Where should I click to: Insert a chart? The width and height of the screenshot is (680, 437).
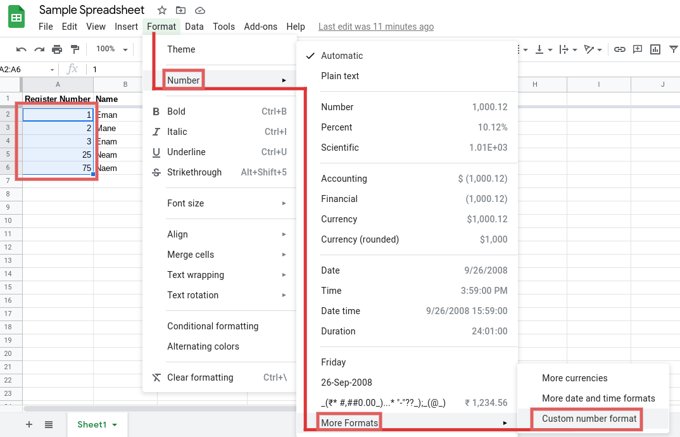[655, 49]
